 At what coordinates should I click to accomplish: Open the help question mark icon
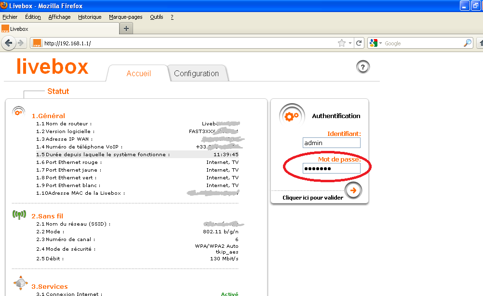click(x=363, y=67)
